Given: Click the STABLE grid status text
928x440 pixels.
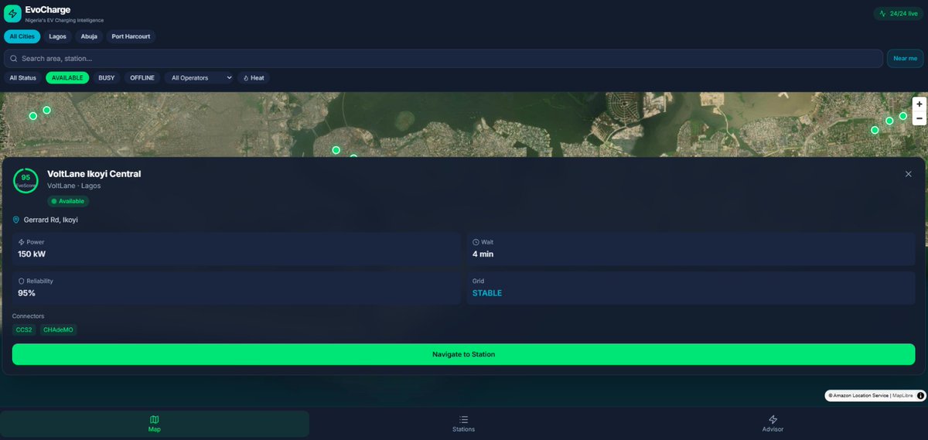Looking at the screenshot, I should (x=487, y=293).
